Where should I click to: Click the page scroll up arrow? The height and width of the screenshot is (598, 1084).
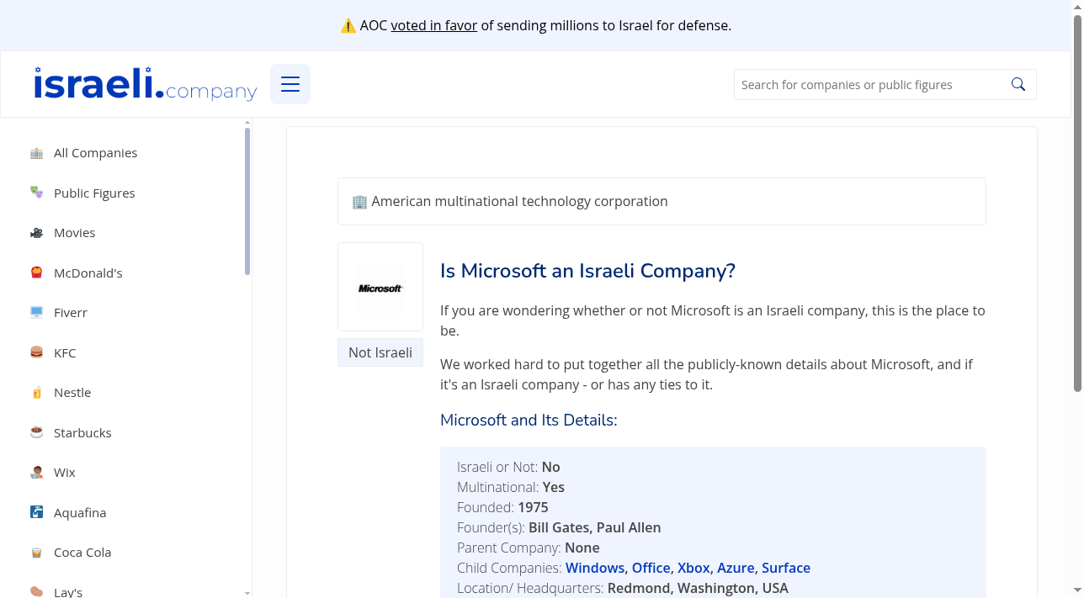[1077, 7]
